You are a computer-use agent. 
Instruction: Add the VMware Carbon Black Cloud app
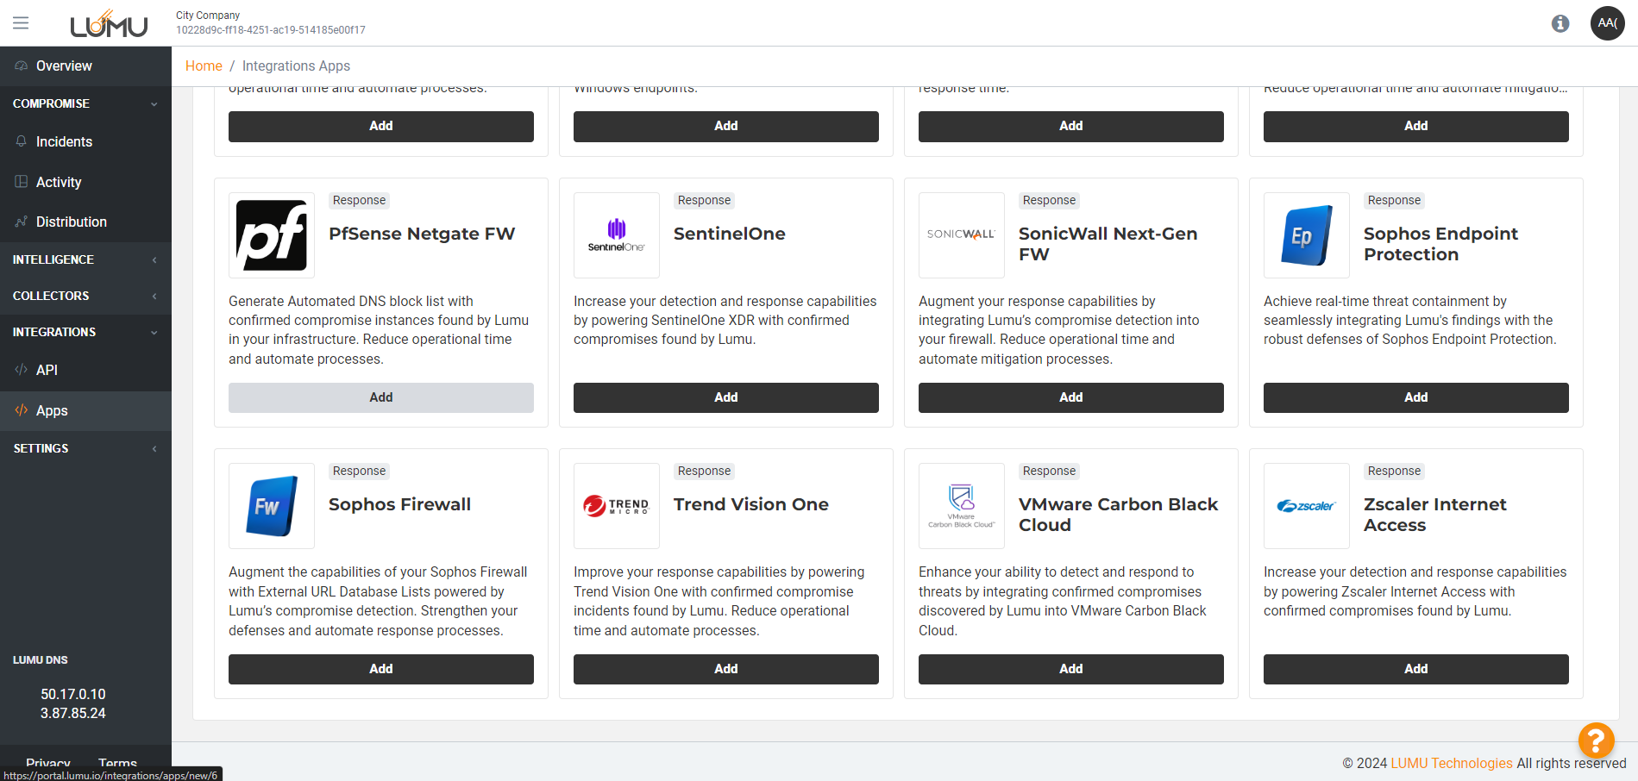1070,669
